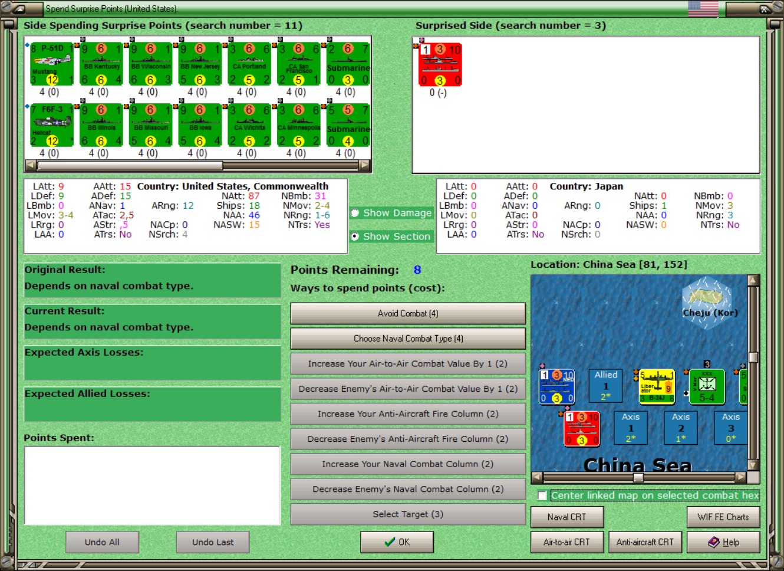Select the P-51D Mustang aircraft counter
Image resolution: width=784 pixels, height=571 pixels.
point(52,64)
